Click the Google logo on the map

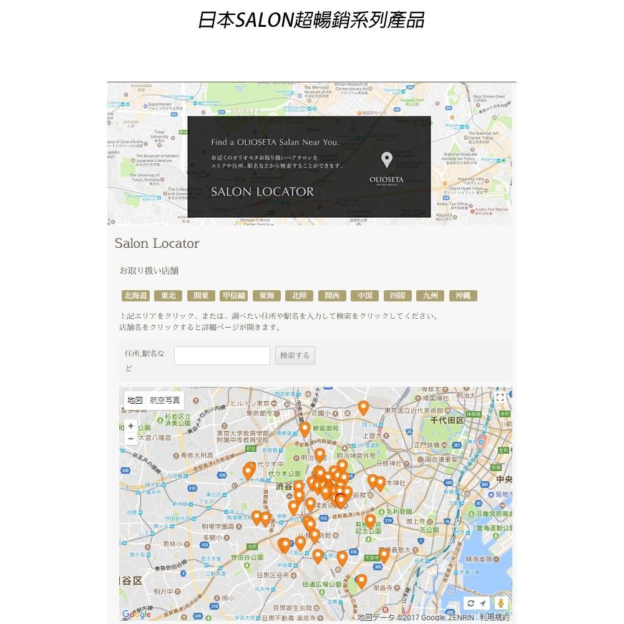coord(137,614)
